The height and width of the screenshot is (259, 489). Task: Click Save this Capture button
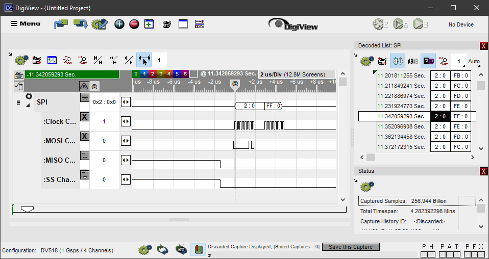pyautogui.click(x=350, y=247)
